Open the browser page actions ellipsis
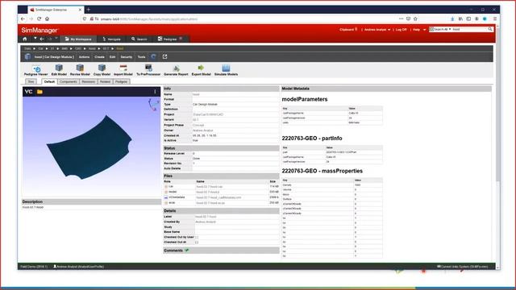Viewport: 516px width, 290px height. (401, 19)
